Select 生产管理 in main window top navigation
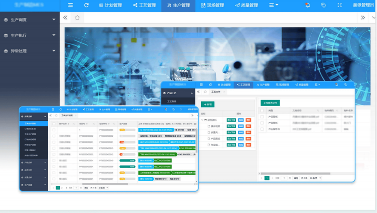Viewport: 377px width, 213px height. 178,5
